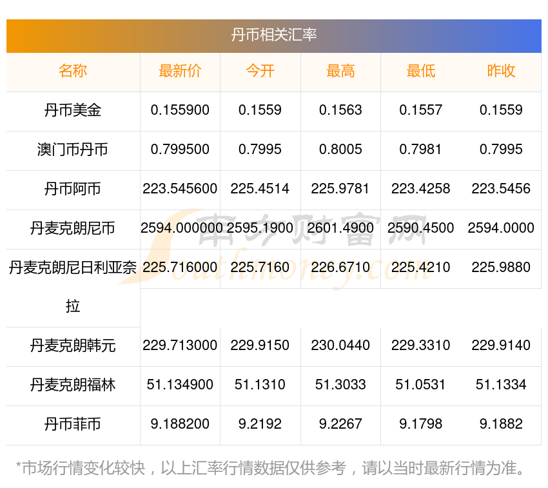
Task: Select the 最低 column header
Action: [420, 71]
